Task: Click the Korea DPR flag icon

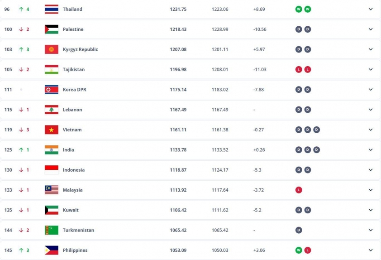Action: coord(52,90)
